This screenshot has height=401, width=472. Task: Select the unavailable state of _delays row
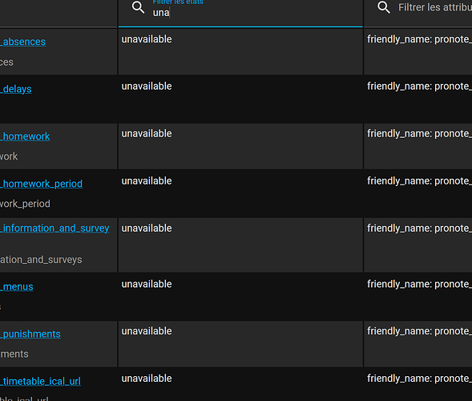[x=147, y=86]
